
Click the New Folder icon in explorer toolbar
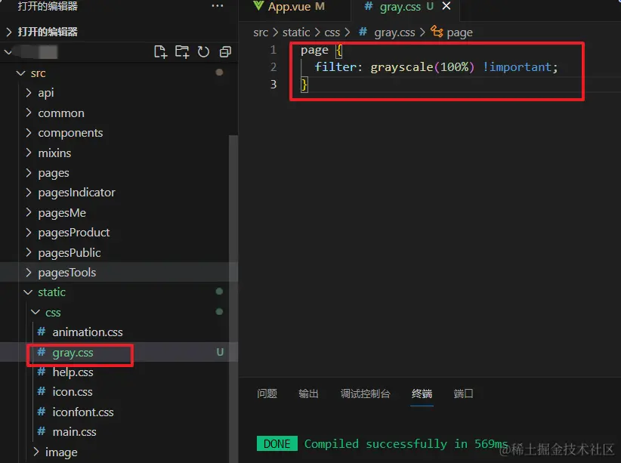click(x=182, y=52)
